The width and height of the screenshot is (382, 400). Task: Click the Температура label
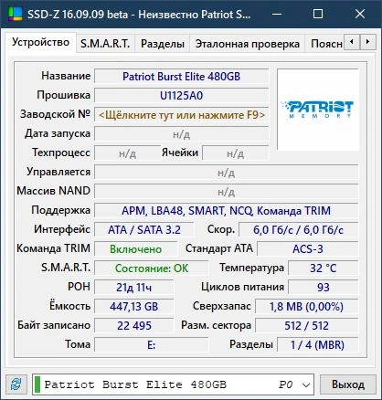[x=251, y=268]
